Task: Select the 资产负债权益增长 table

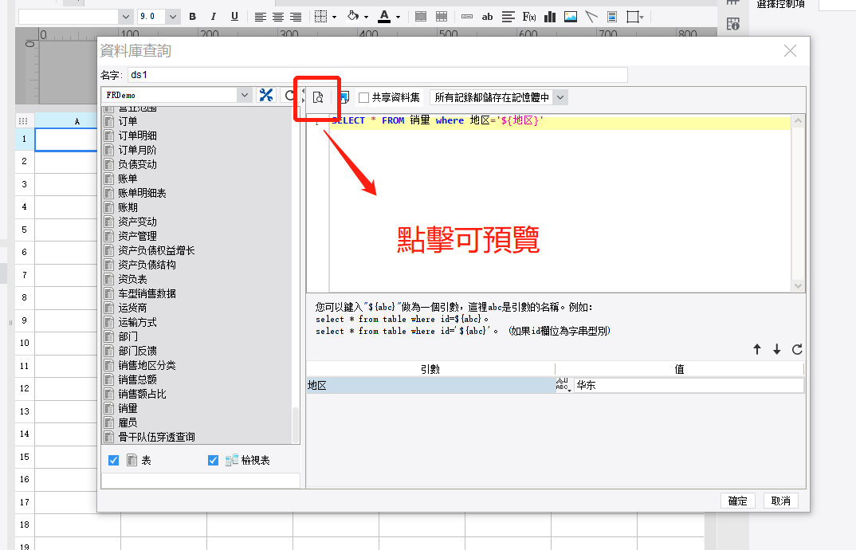Action: [157, 250]
